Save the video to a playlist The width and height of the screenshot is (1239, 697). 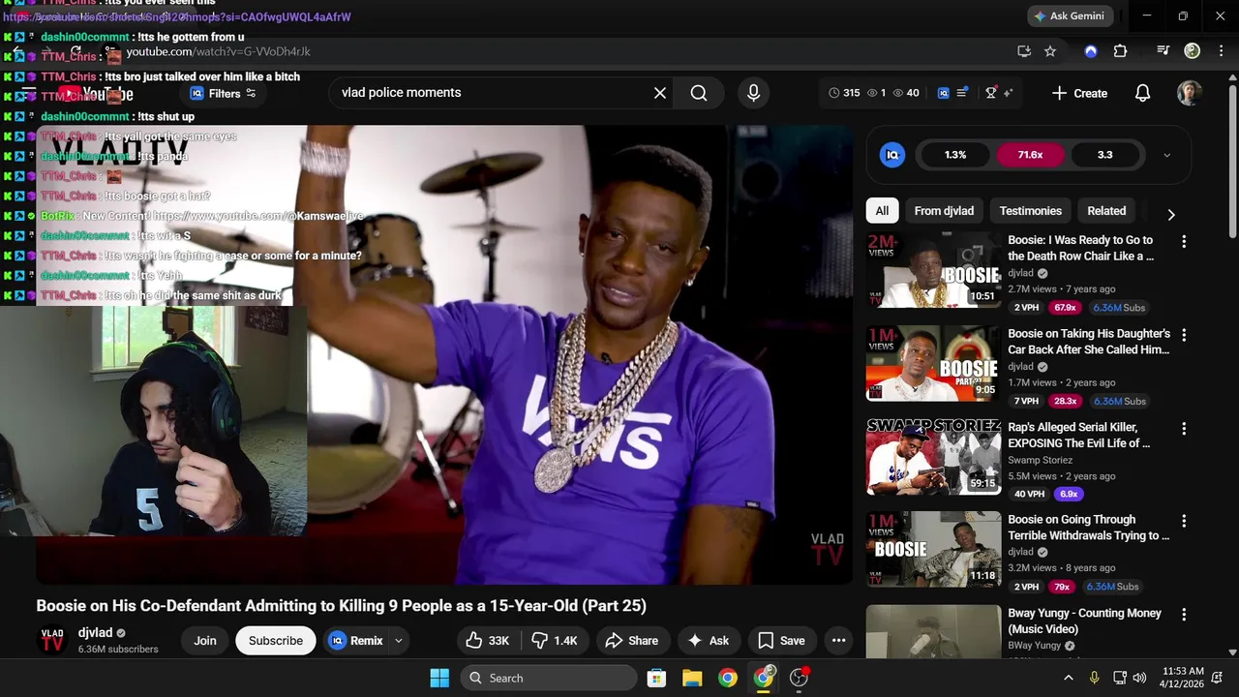[x=781, y=641]
